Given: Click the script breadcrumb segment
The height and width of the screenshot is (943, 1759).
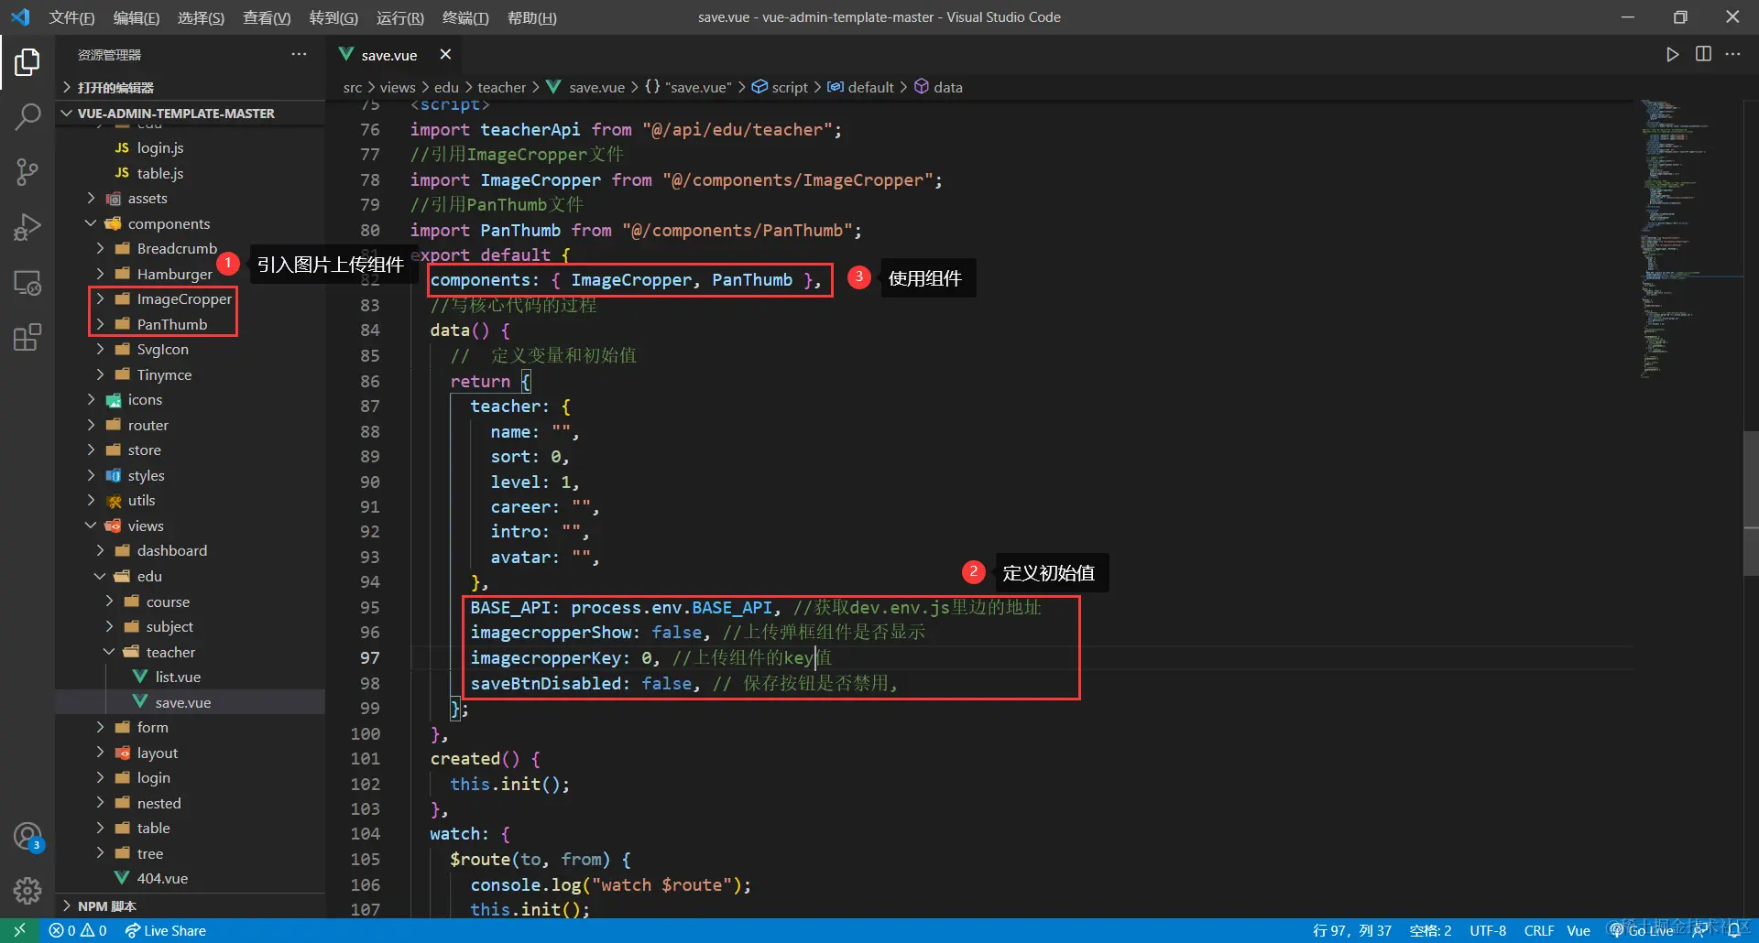Looking at the screenshot, I should (781, 88).
